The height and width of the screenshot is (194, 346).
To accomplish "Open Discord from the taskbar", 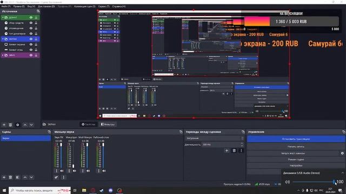I will click(110, 190).
